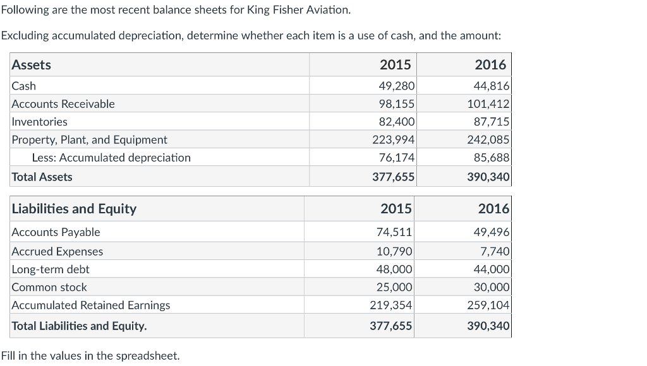
Task: Click the Inventories 2016 value 87,715
Action: 491,122
